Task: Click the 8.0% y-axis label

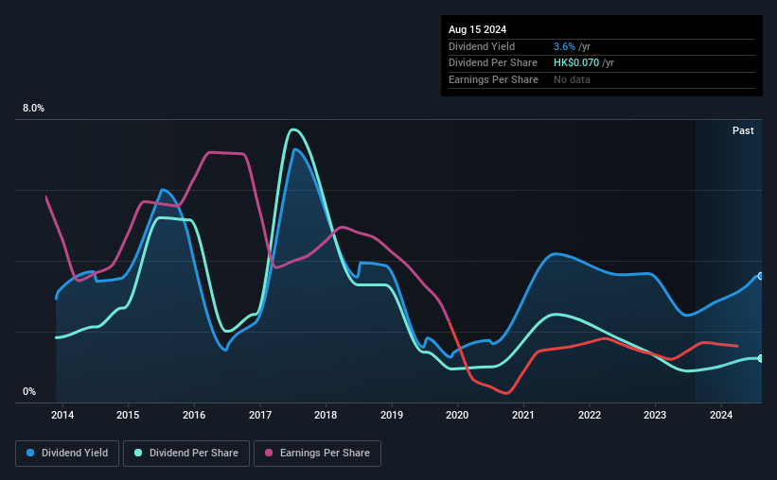Action: (x=33, y=109)
